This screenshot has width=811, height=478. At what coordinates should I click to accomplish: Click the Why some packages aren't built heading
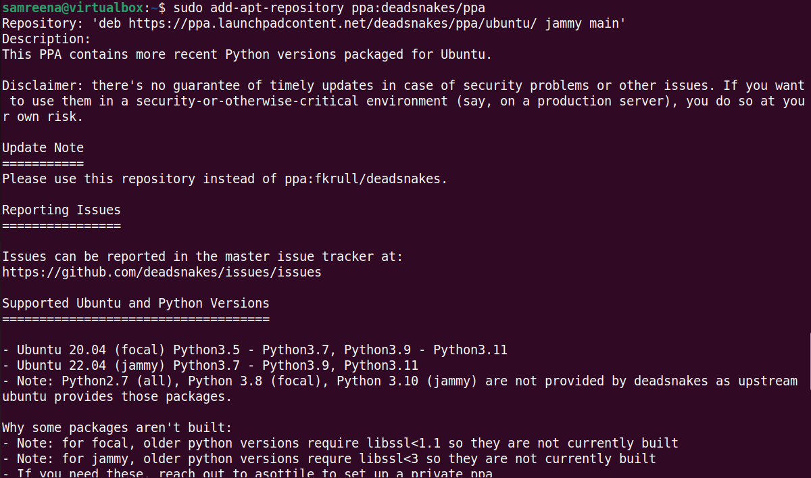pos(117,428)
